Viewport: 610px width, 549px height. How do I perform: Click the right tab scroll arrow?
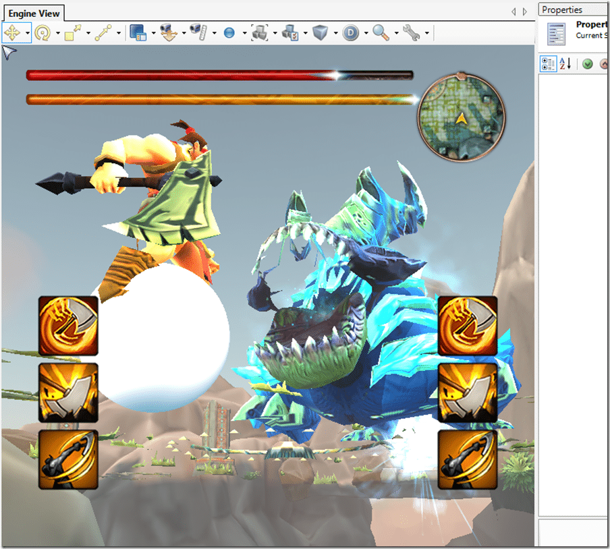525,11
